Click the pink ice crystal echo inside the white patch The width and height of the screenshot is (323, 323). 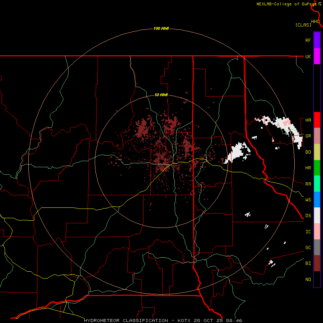[286, 123]
